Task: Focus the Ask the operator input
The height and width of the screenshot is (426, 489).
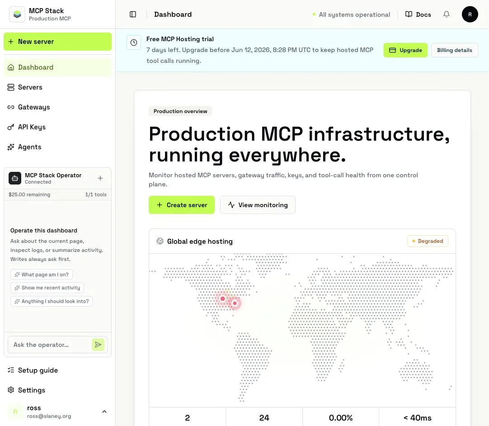Action: point(50,345)
